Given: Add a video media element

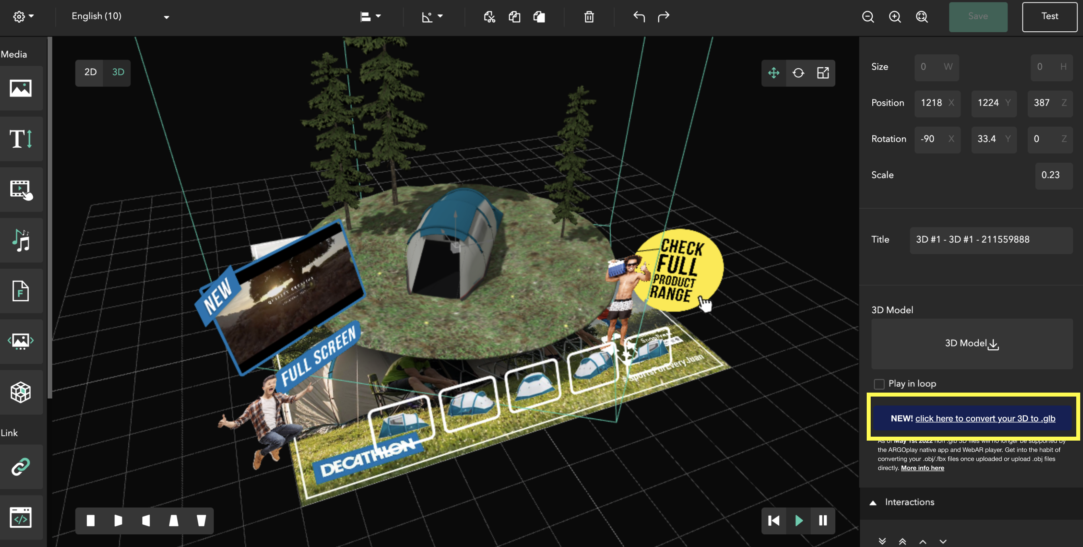Looking at the screenshot, I should (21, 190).
